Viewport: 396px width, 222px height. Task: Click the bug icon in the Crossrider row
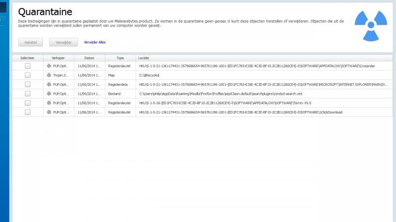click(49, 66)
